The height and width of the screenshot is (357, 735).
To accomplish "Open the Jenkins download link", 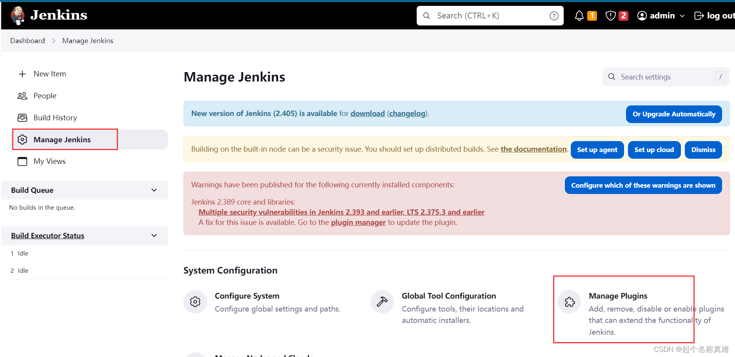I will (x=367, y=113).
